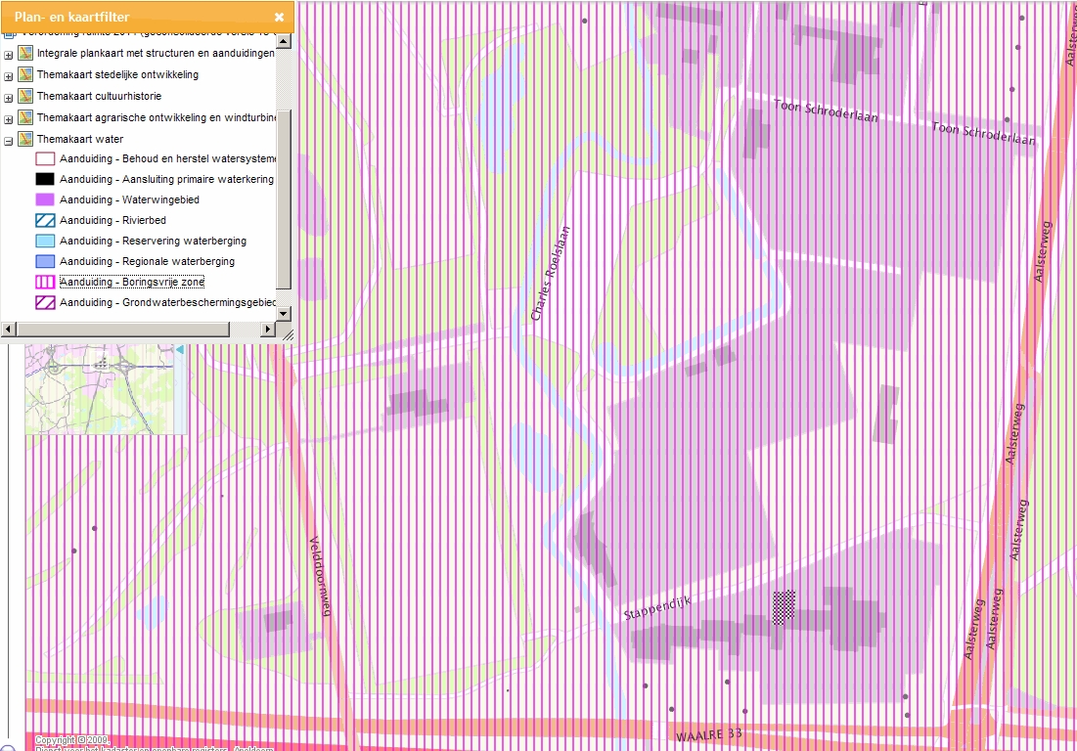The image size is (1077, 751).
Task: Close the Plan- en kaartfilter panel
Action: [x=279, y=18]
